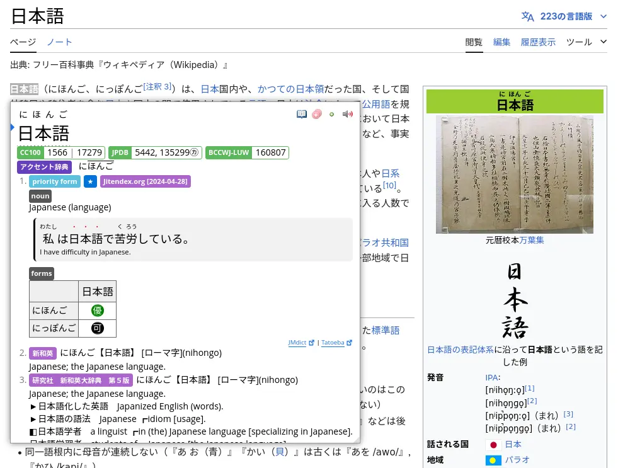Click the pink add duplicate Anki note icon
618x468 pixels.
coord(317,114)
